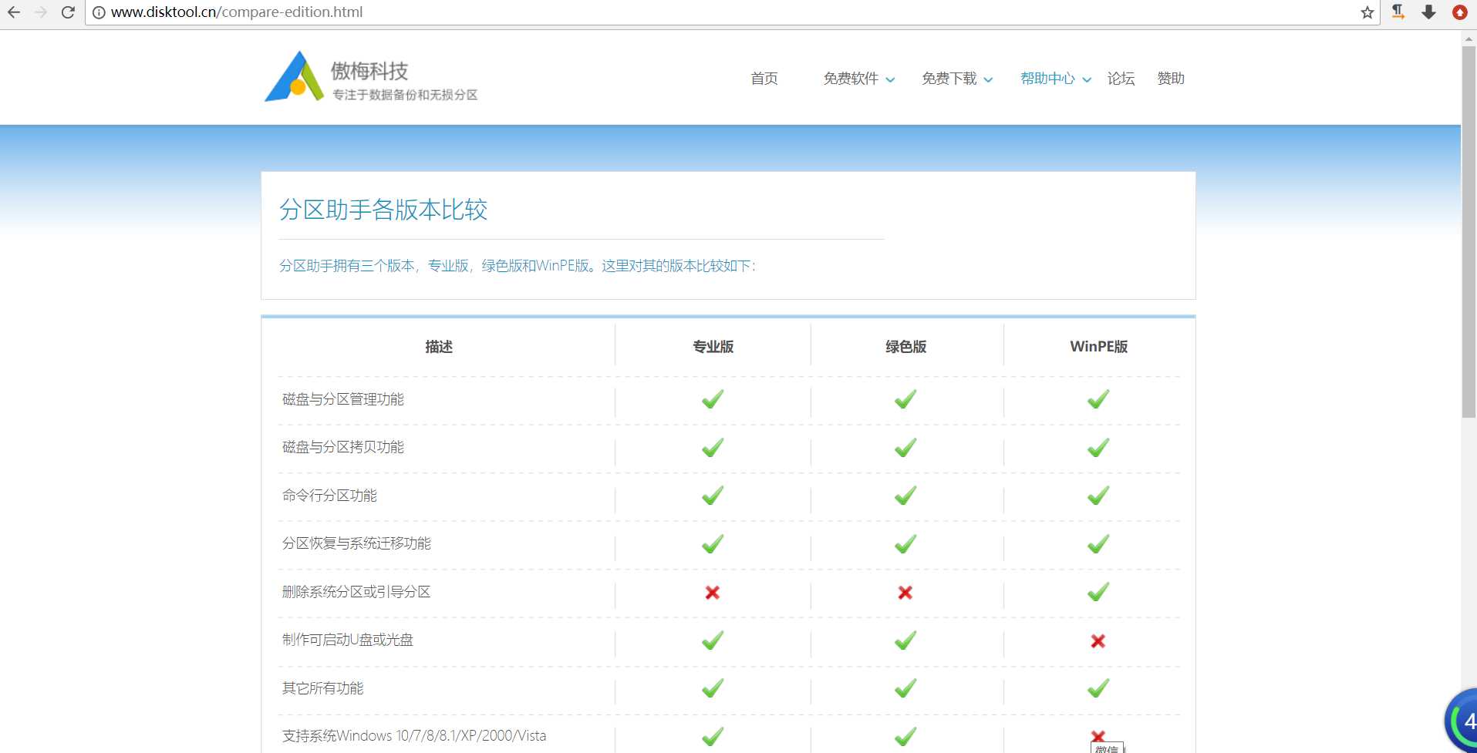
Task: Click the 专业版 check mark for 支持系统Windows row
Action: [713, 736]
